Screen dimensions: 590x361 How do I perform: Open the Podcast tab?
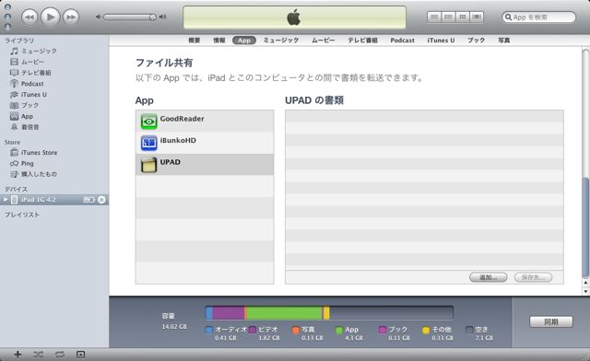(402, 41)
